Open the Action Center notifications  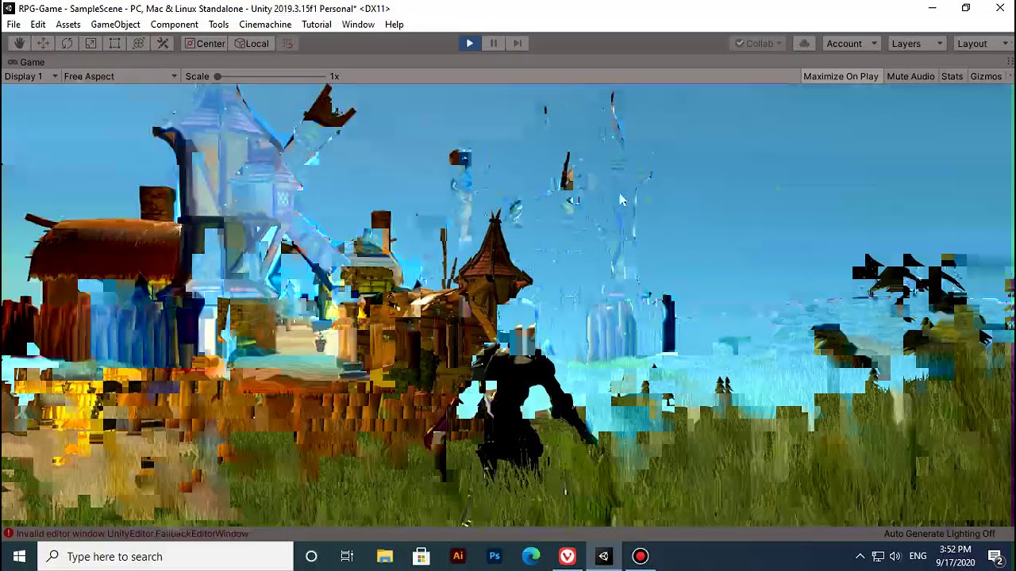point(995,557)
